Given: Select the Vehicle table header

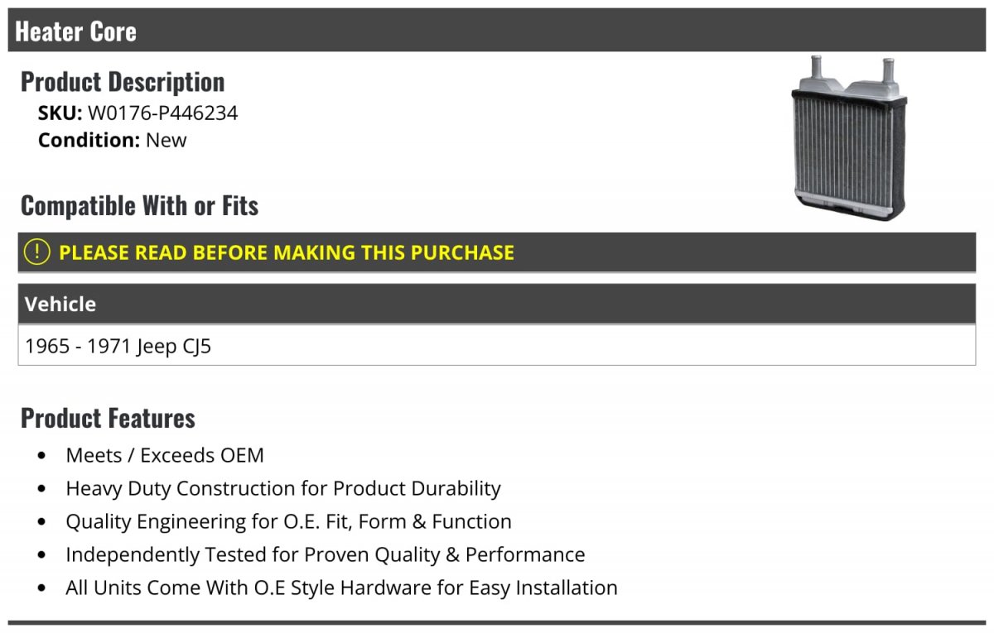Looking at the screenshot, I should (x=497, y=304).
